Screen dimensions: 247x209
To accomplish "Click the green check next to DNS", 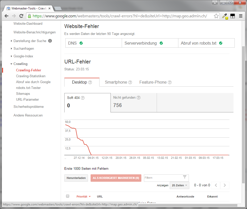I will [81, 43].
